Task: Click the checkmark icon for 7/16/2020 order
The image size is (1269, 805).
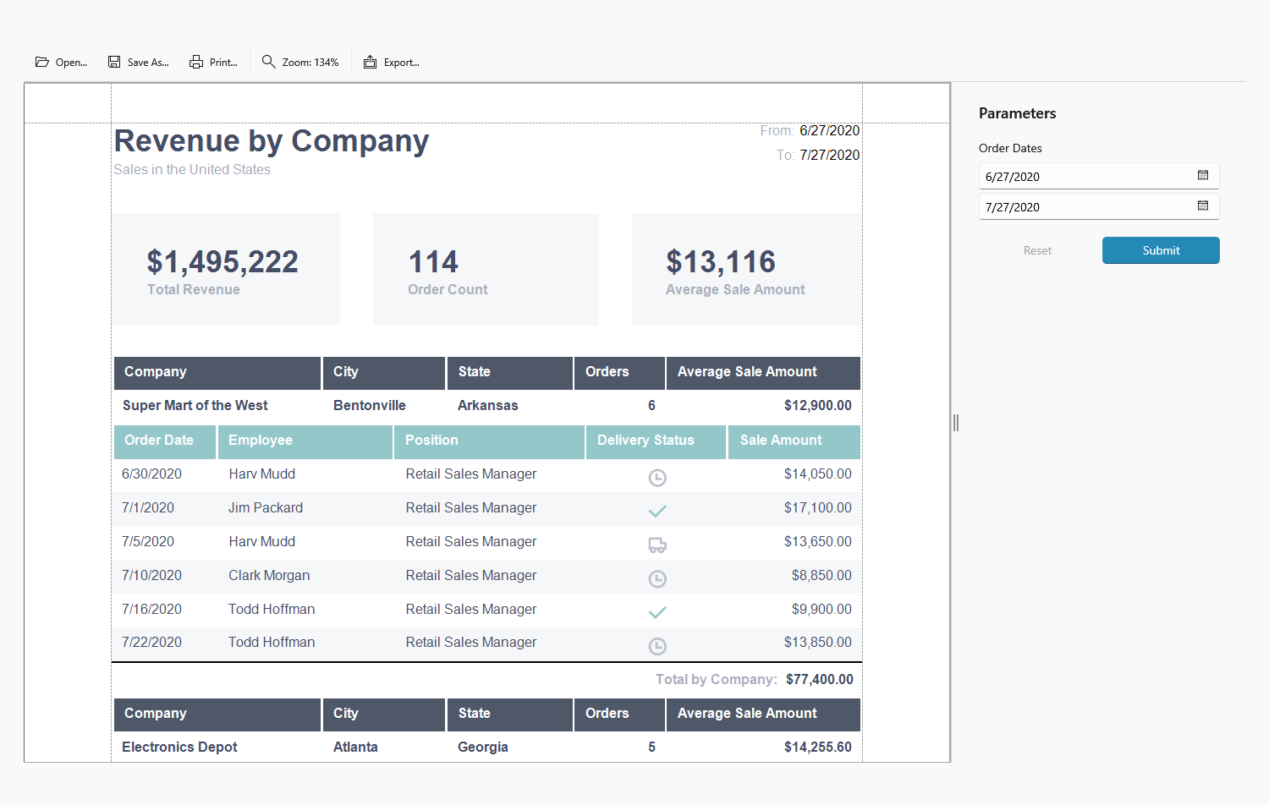Action: (x=657, y=612)
